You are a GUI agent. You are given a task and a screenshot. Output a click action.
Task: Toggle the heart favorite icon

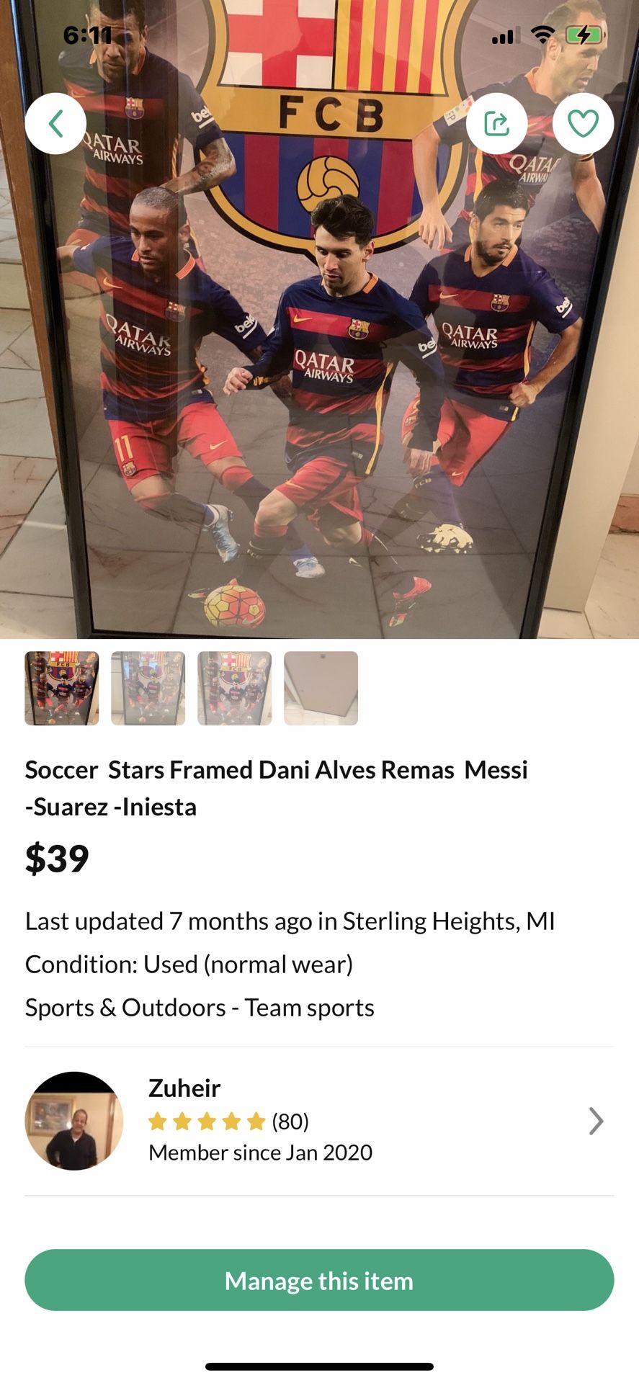(x=583, y=124)
